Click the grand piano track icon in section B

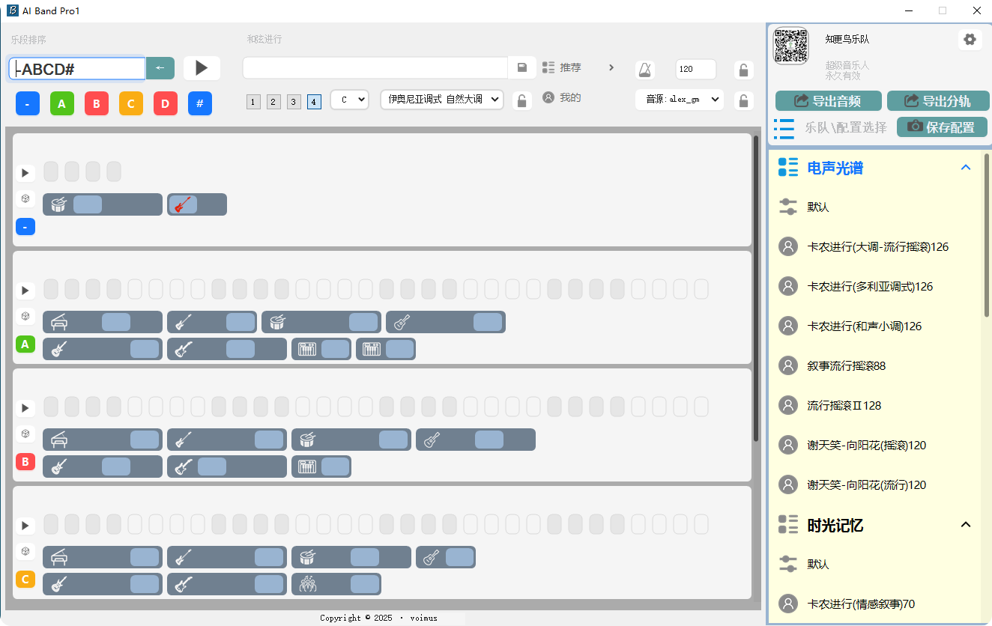(59, 440)
